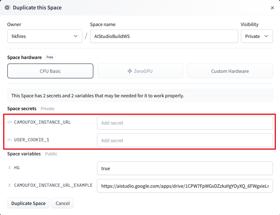Click variable icon beside CAMOUFOX_INSTANCE_URL_EXAMPLE
Image resolution: width=280 pixels, height=215 pixels.
point(10,185)
